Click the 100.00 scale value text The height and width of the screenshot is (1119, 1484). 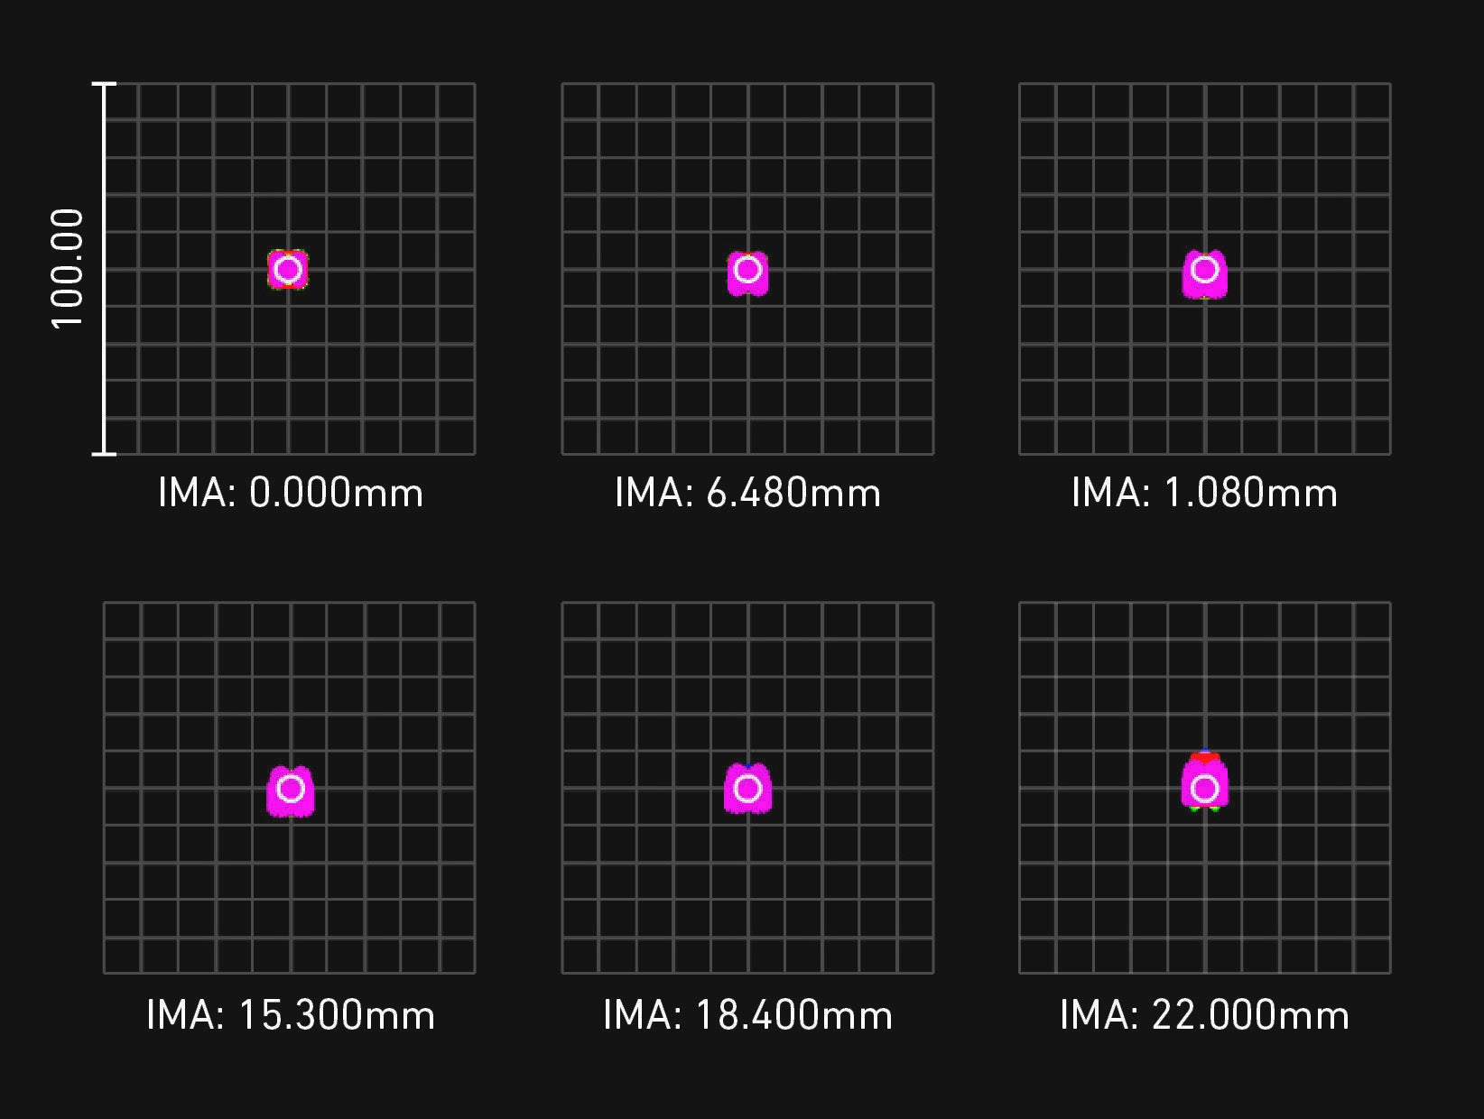(x=68, y=269)
